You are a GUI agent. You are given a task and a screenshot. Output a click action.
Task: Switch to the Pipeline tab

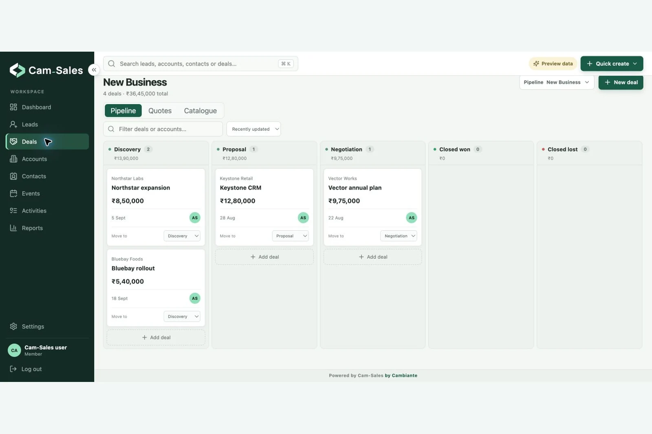coord(123,111)
